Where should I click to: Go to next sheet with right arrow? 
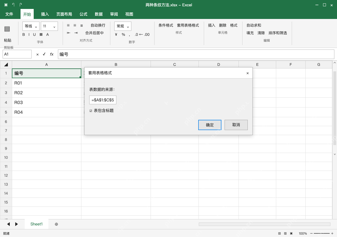17,224
